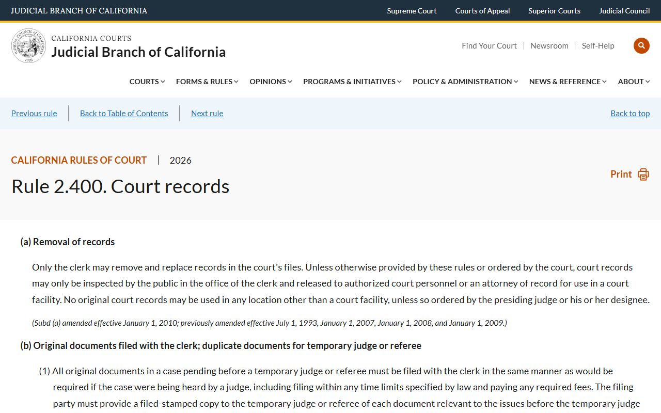Go to the Next rule

click(x=207, y=114)
